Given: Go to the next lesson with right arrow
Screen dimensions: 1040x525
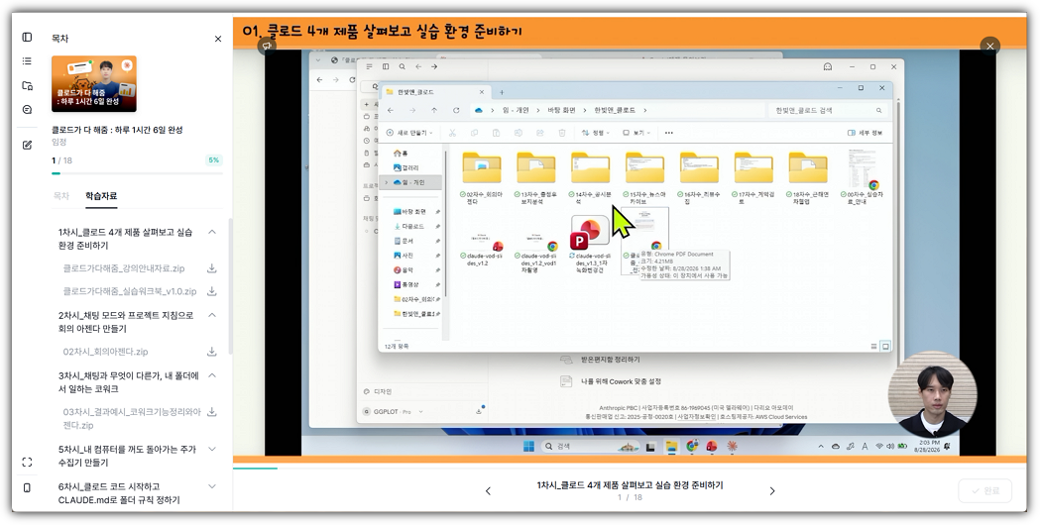Looking at the screenshot, I should coord(772,491).
